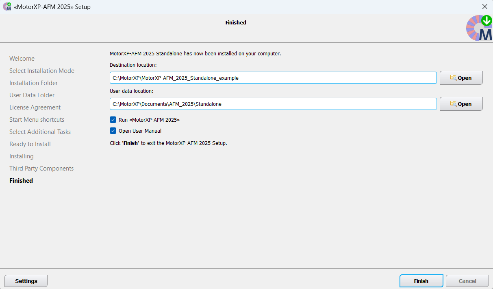Click the 'Finished' header title text

(x=236, y=23)
